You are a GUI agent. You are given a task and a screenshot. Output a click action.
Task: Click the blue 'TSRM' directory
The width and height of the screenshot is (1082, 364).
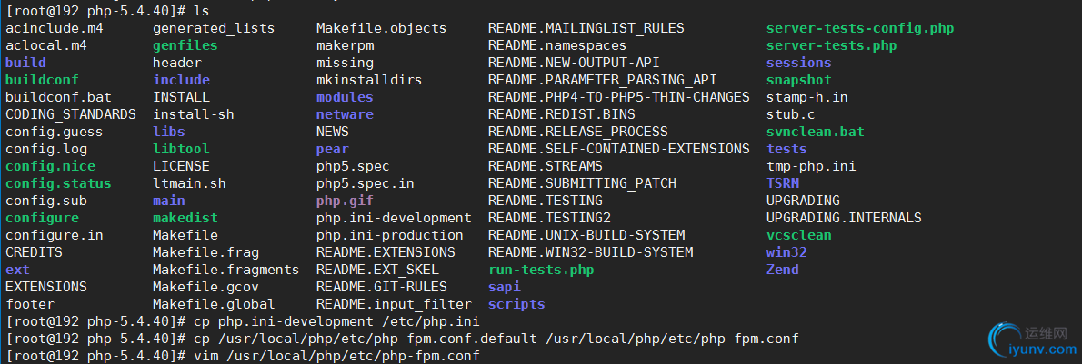(x=783, y=183)
